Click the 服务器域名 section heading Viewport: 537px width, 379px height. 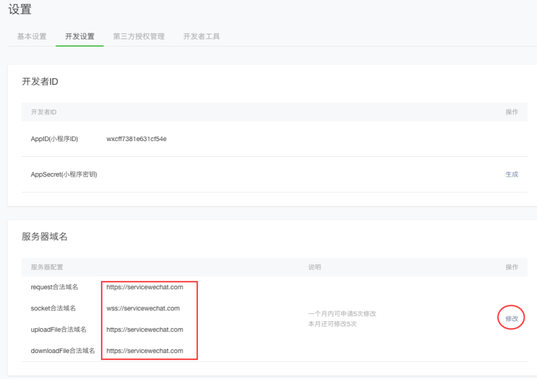[x=44, y=236]
